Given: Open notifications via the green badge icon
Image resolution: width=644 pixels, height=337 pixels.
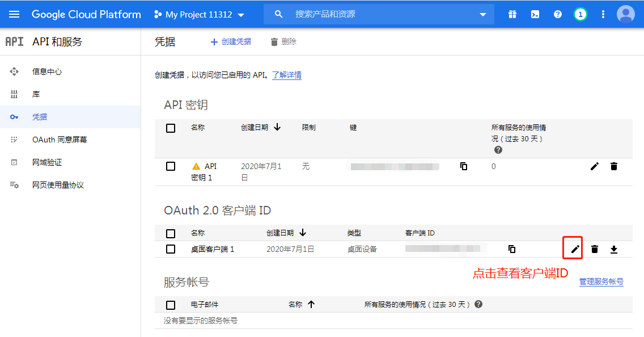Looking at the screenshot, I should point(580,14).
